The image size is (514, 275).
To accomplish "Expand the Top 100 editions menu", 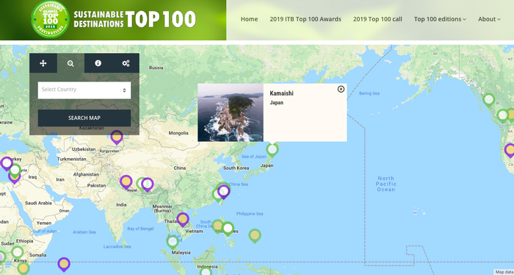I will 440,19.
